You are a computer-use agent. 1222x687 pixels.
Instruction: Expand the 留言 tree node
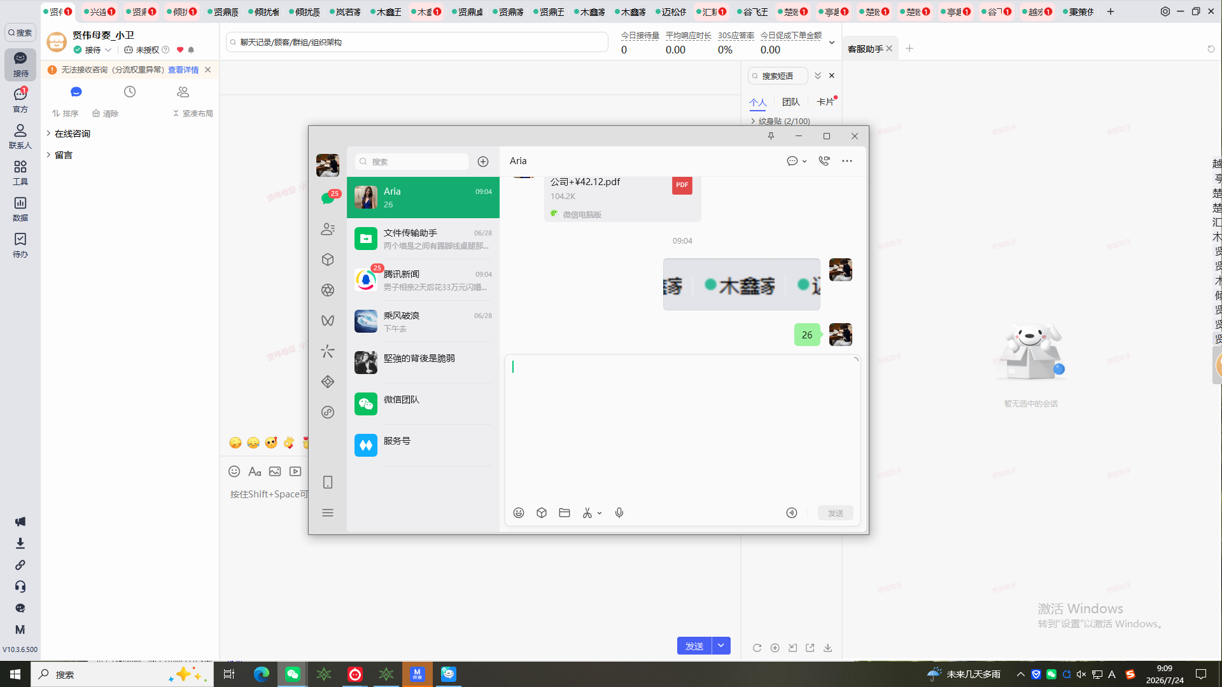(x=48, y=155)
